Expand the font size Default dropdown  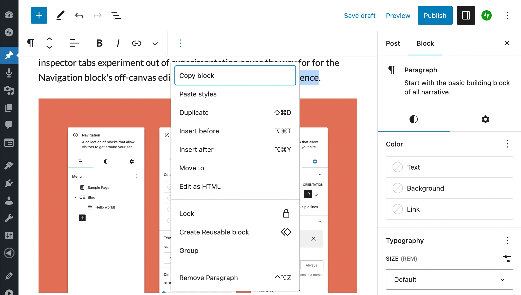449,279
